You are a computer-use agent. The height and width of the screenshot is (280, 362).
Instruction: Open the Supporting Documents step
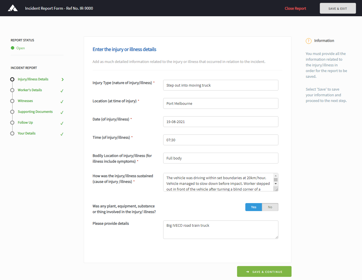click(x=35, y=112)
